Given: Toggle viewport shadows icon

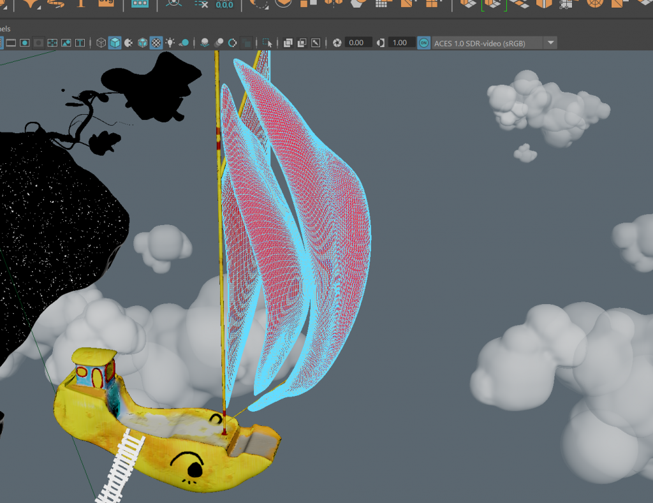Looking at the screenshot, I should 184,43.
